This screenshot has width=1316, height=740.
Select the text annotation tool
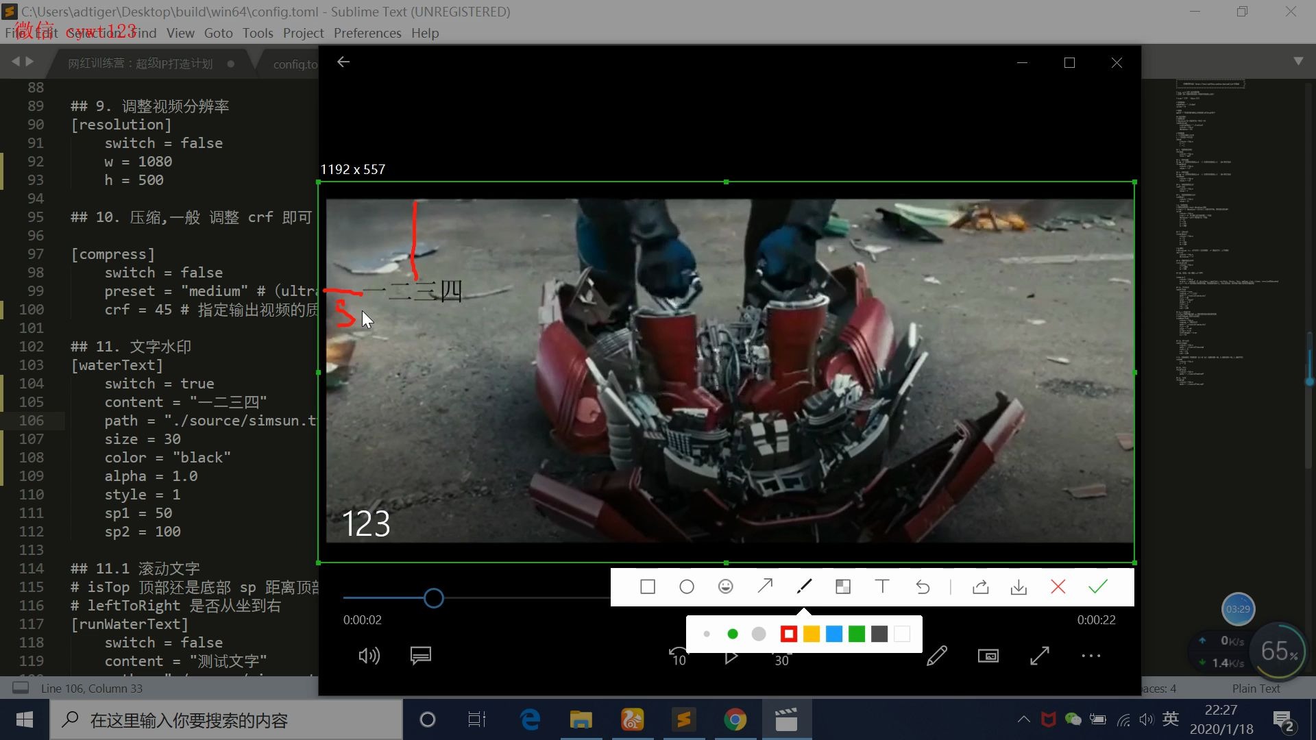coord(882,587)
